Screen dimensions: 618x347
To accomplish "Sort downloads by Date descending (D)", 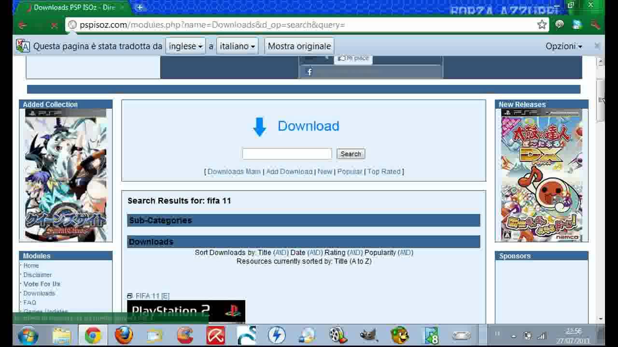I will 319,253.
